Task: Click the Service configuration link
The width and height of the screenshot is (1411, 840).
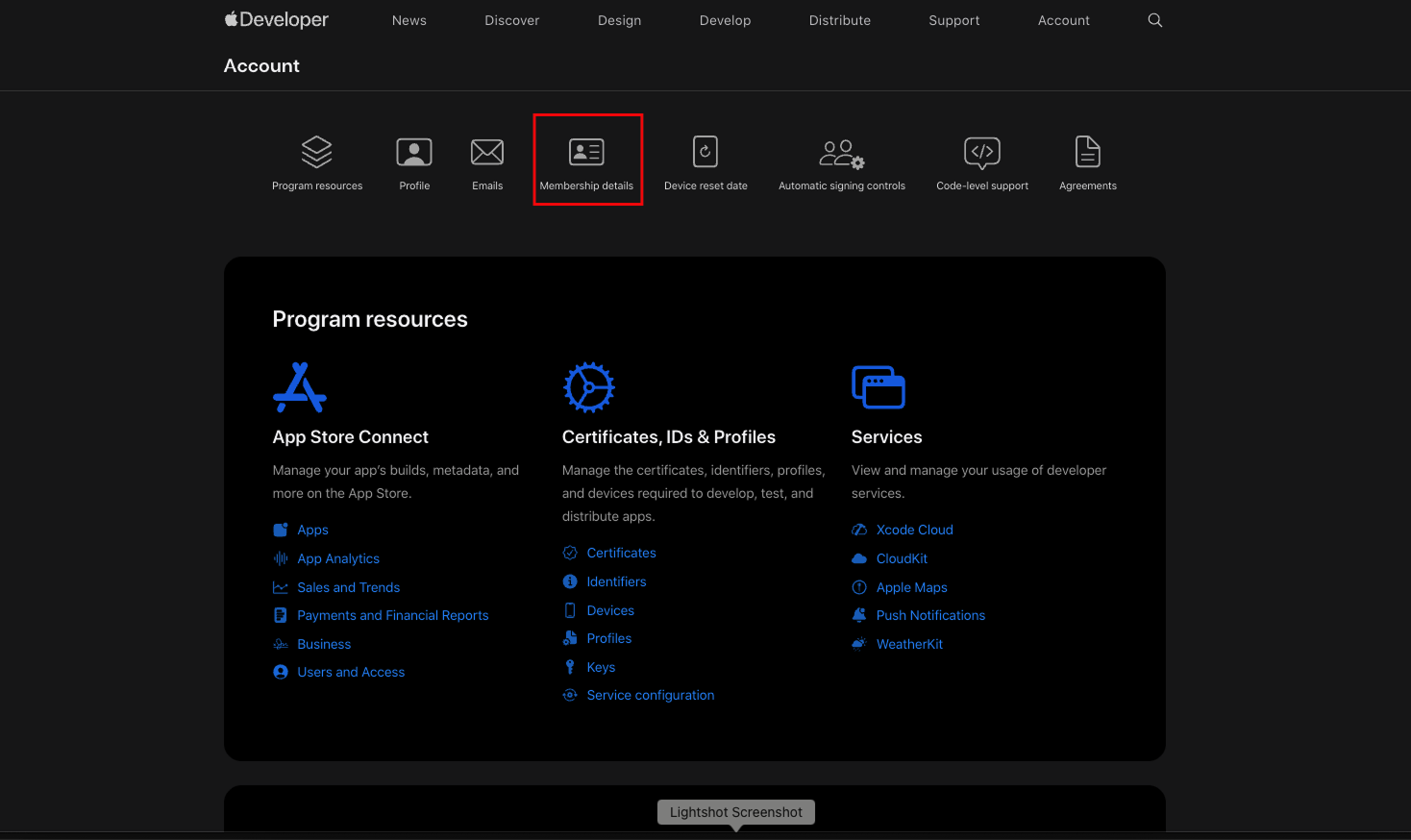Action: point(650,695)
